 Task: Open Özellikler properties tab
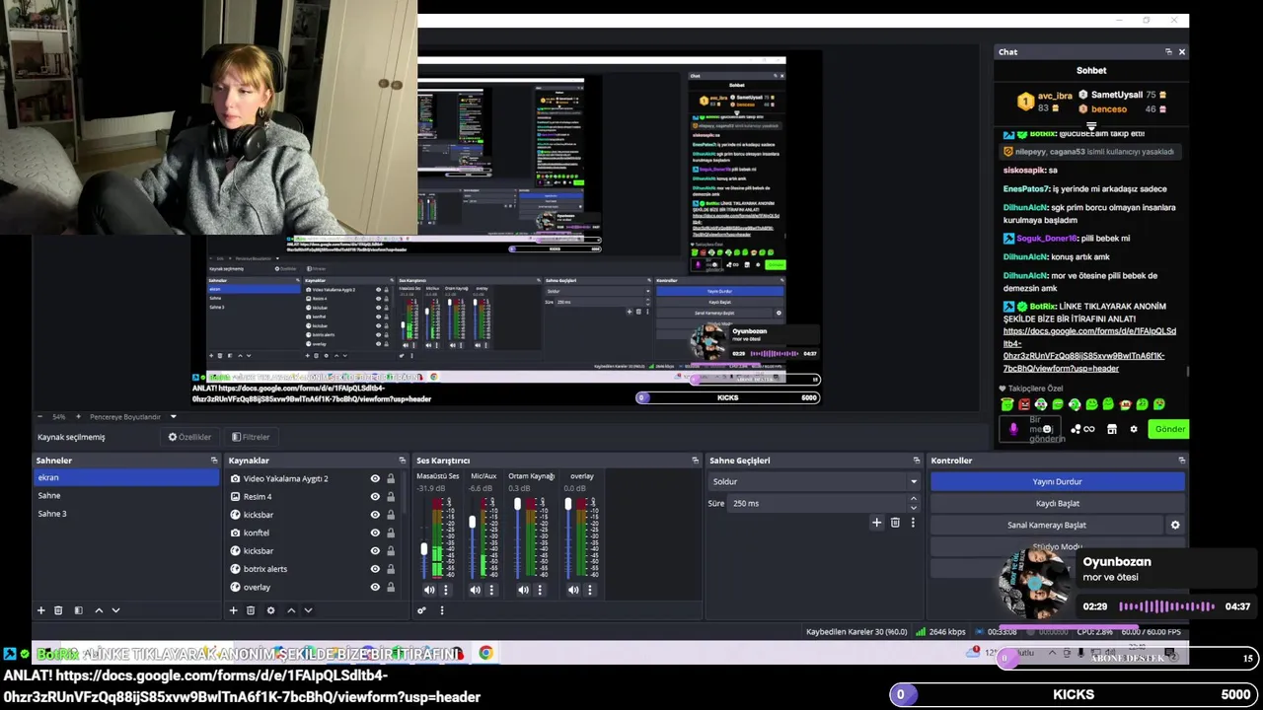point(189,437)
